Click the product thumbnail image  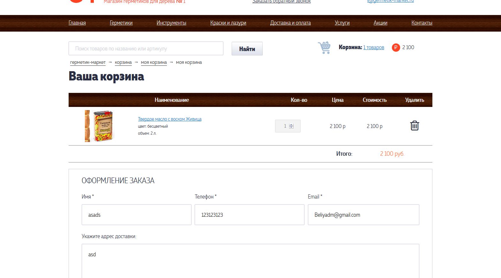click(x=99, y=126)
